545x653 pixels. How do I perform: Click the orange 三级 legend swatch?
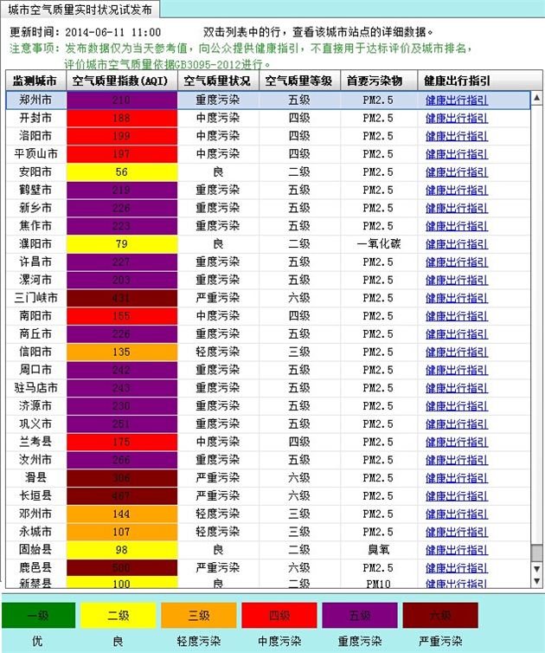click(x=199, y=615)
